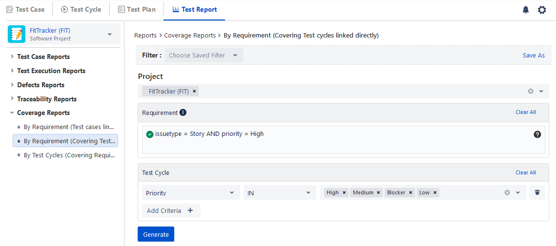This screenshot has width=556, height=246.
Task: Remove the Low priority tag
Action: pyautogui.click(x=435, y=192)
